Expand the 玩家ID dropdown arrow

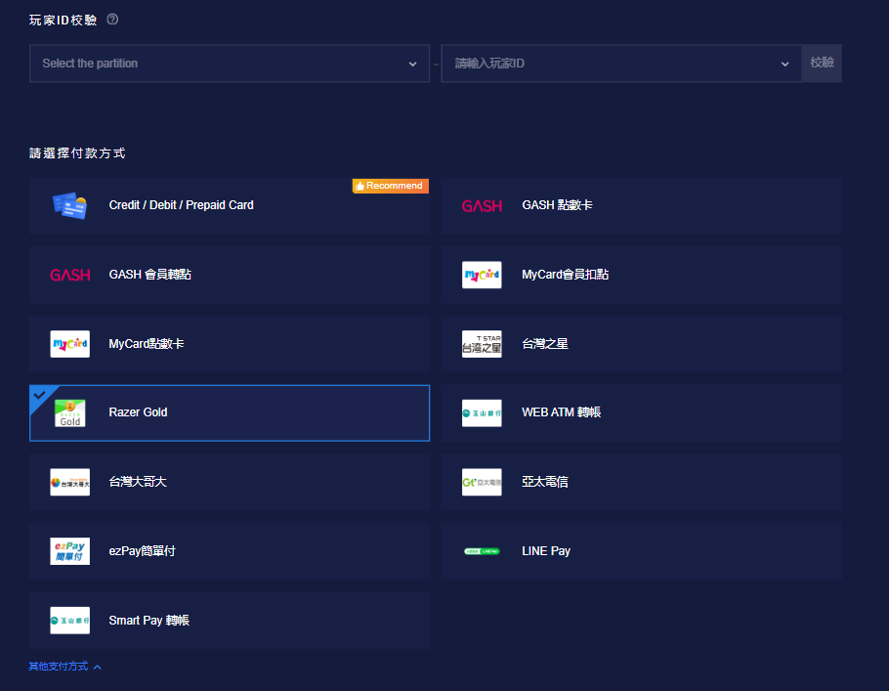tap(784, 64)
